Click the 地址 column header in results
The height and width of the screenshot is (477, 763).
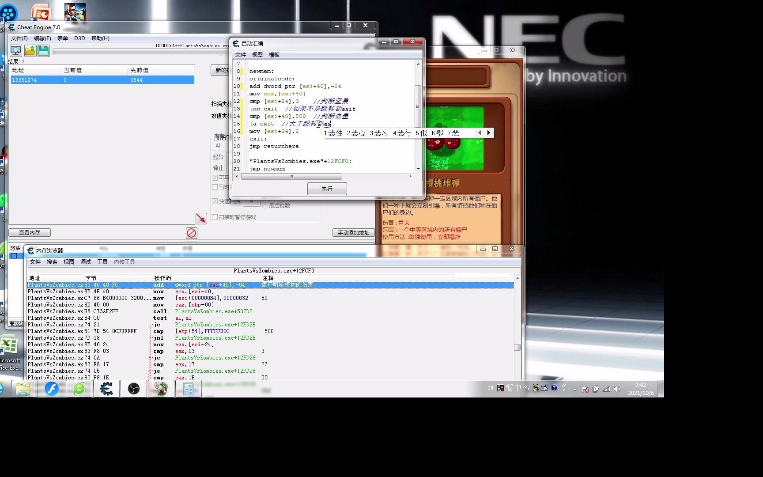pyautogui.click(x=35, y=70)
